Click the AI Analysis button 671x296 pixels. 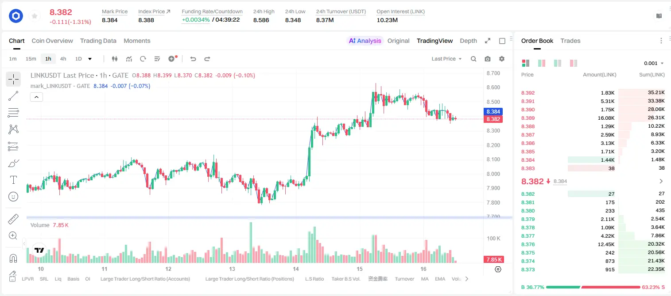[365, 41]
